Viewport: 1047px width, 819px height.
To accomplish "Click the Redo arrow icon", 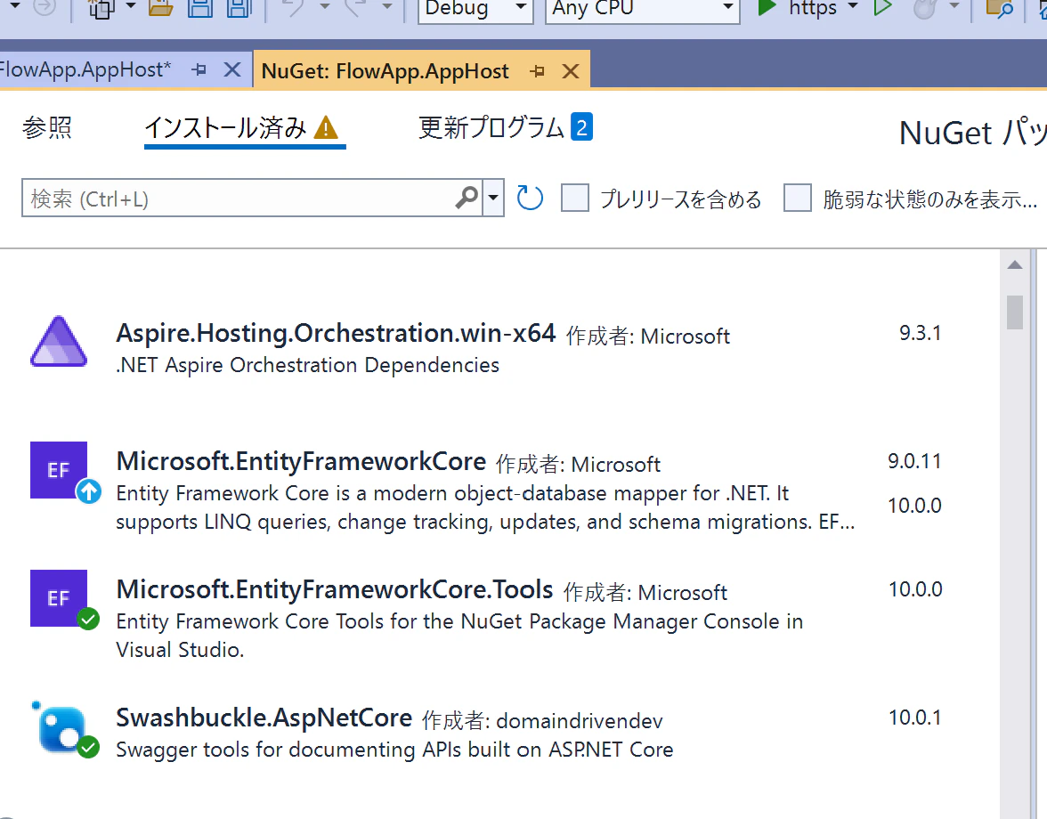I will click(x=356, y=7).
